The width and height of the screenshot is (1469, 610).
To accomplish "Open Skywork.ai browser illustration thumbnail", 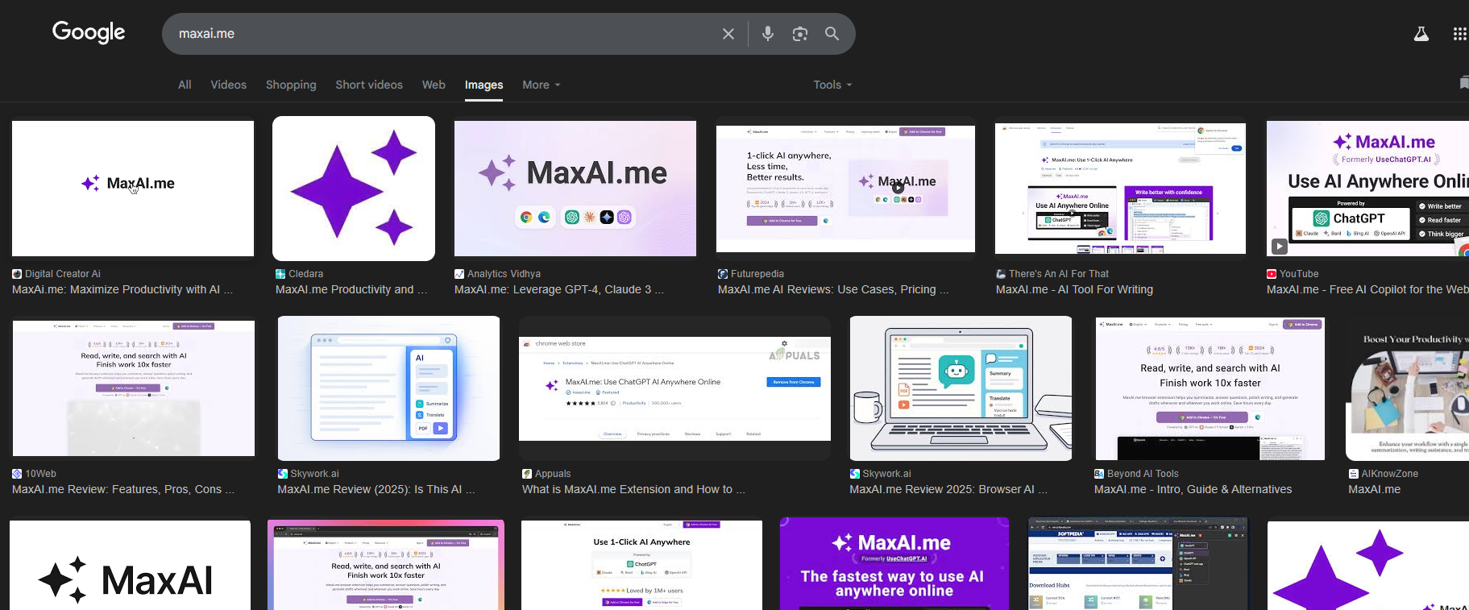I will tap(388, 388).
